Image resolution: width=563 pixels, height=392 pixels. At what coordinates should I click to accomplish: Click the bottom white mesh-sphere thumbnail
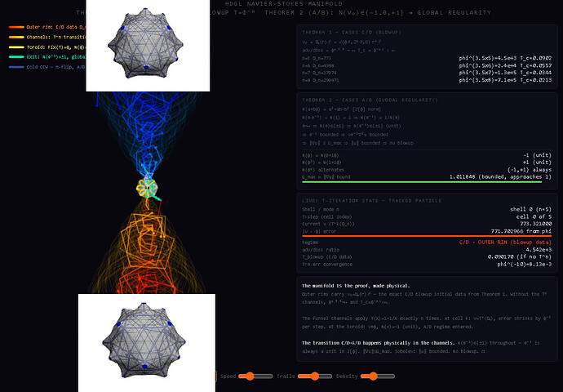tap(147, 343)
